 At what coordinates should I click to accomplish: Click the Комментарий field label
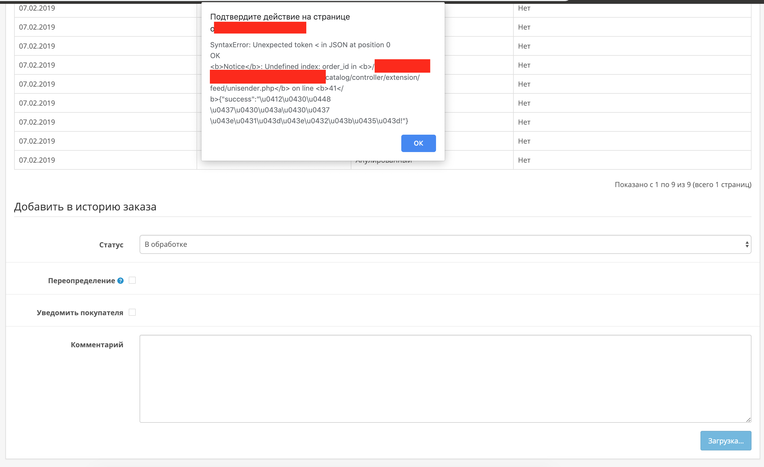pyautogui.click(x=97, y=345)
